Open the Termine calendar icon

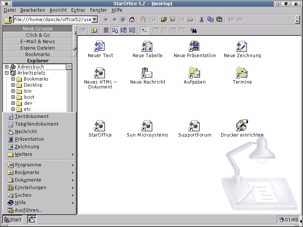coord(242,73)
